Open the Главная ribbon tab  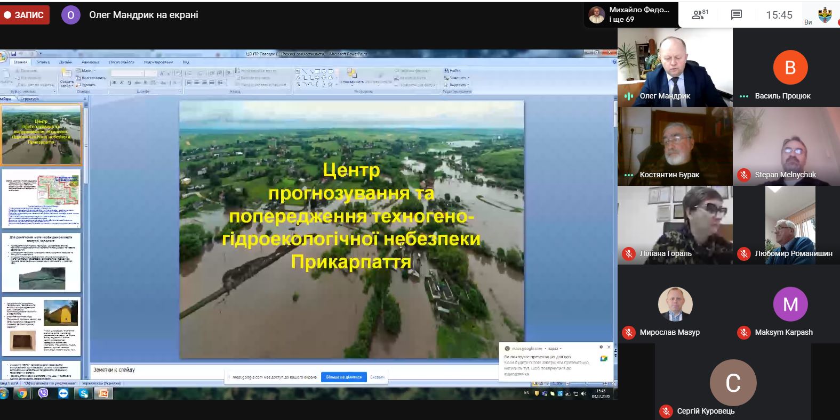click(x=20, y=62)
